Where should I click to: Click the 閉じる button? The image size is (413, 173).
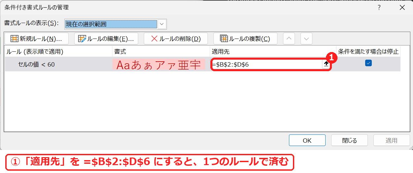tap(349, 140)
